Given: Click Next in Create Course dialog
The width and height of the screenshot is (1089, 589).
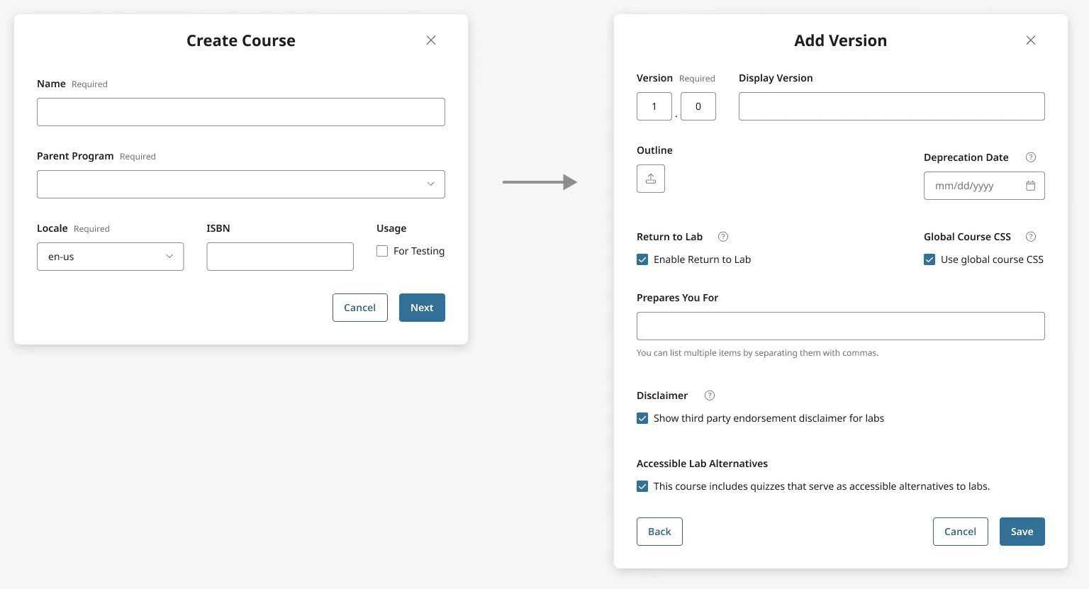Looking at the screenshot, I should point(422,308).
